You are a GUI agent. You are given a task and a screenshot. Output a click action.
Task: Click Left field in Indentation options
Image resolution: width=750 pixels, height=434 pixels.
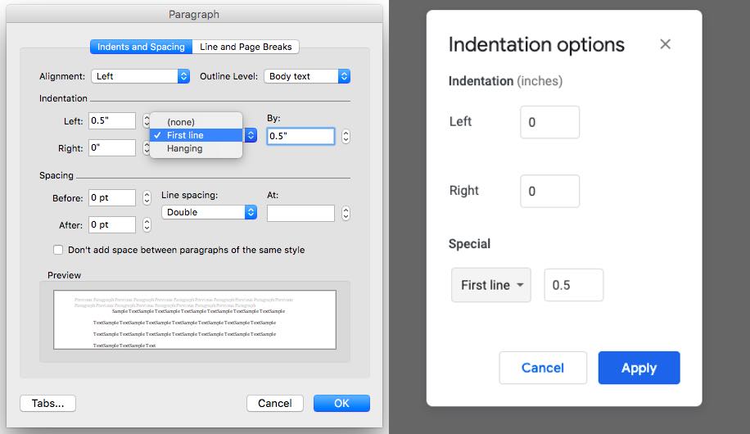(x=550, y=122)
